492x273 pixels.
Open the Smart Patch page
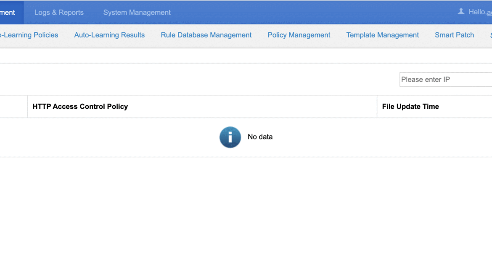[x=454, y=35]
